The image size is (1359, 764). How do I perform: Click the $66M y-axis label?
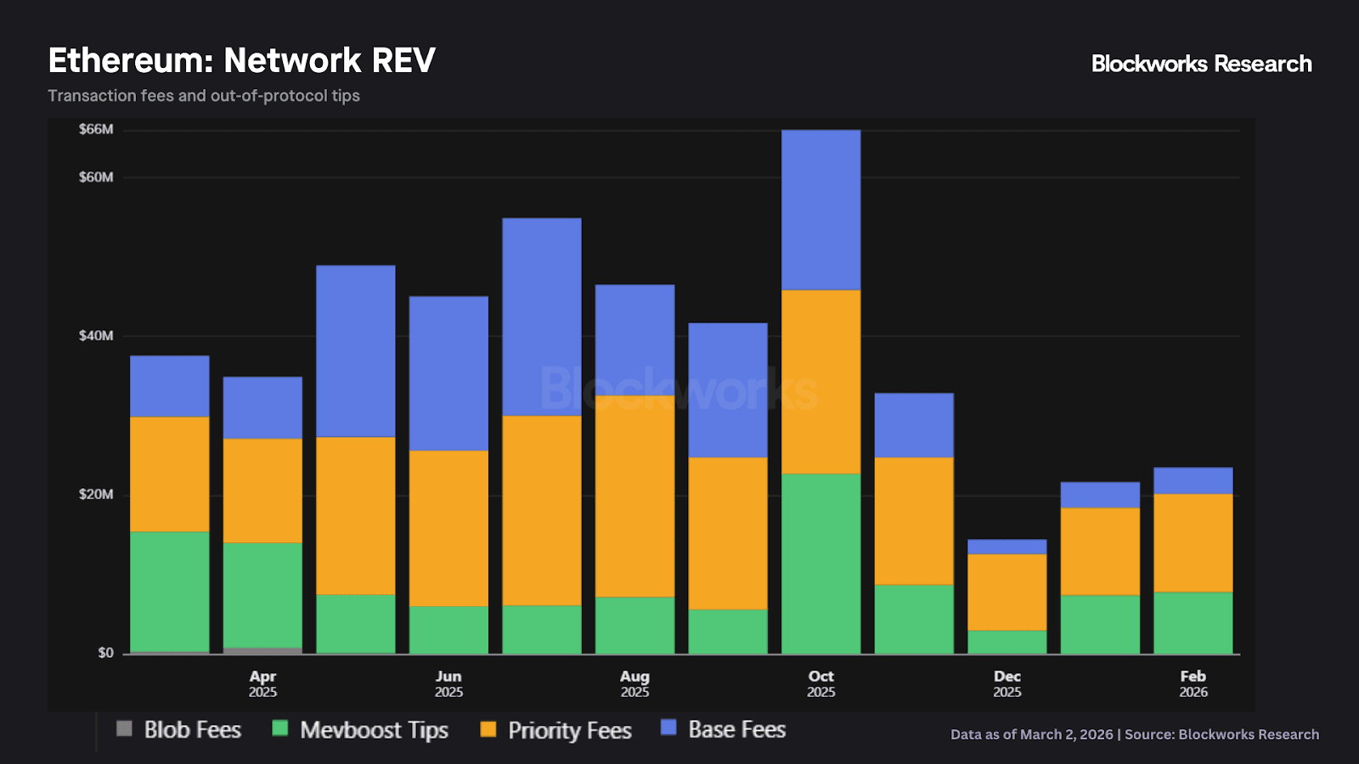[x=96, y=129]
